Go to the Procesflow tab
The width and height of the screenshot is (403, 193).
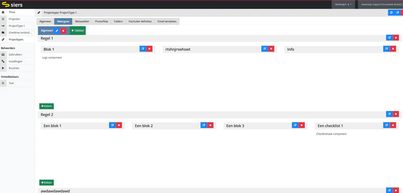101,22
